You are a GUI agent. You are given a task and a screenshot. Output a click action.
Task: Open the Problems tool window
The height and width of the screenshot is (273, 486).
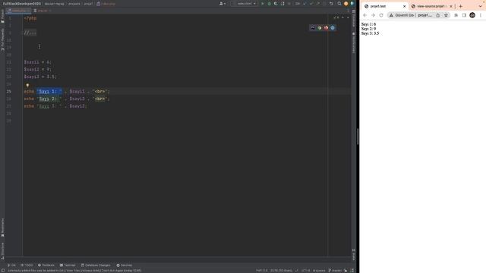[46, 265]
